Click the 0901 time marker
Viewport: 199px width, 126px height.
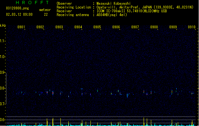[x=21, y=27]
